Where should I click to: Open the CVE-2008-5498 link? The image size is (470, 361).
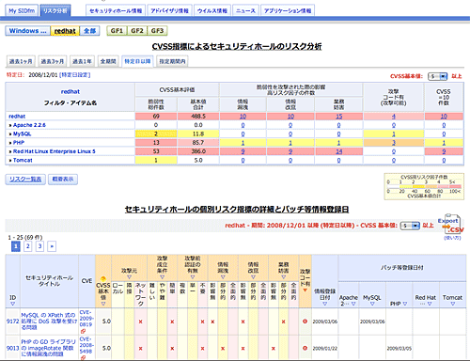click(x=86, y=345)
